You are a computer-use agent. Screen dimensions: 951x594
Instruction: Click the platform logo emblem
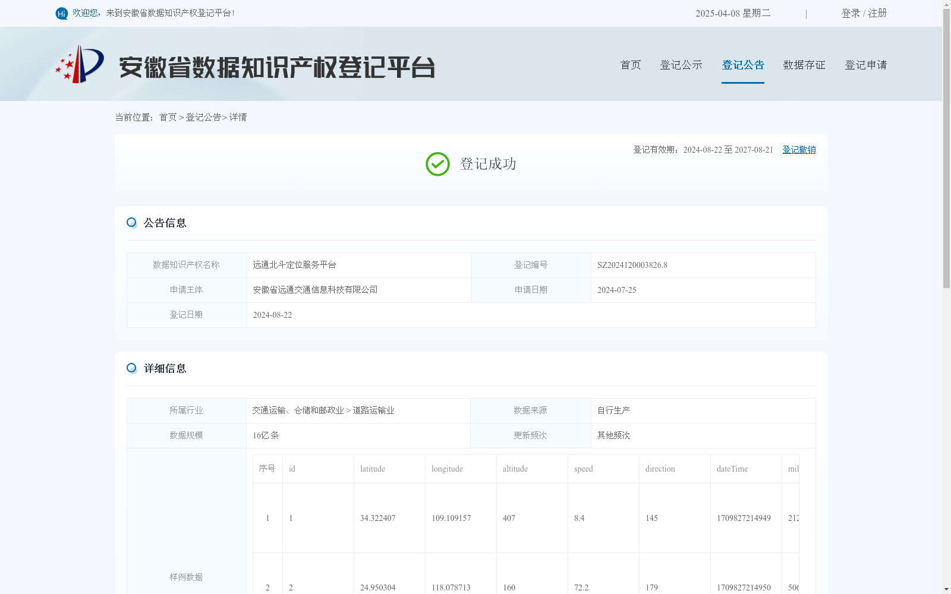pos(80,64)
